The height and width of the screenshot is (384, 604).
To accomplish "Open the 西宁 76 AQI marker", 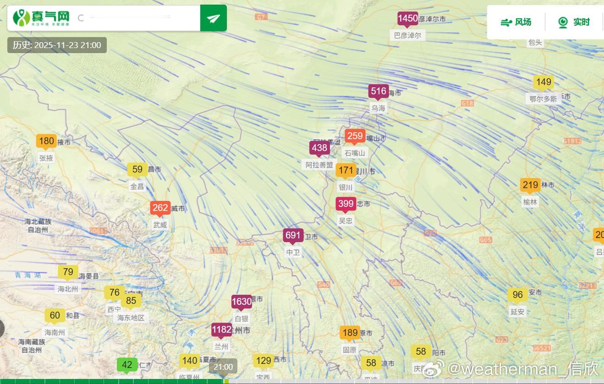I will tap(114, 292).
